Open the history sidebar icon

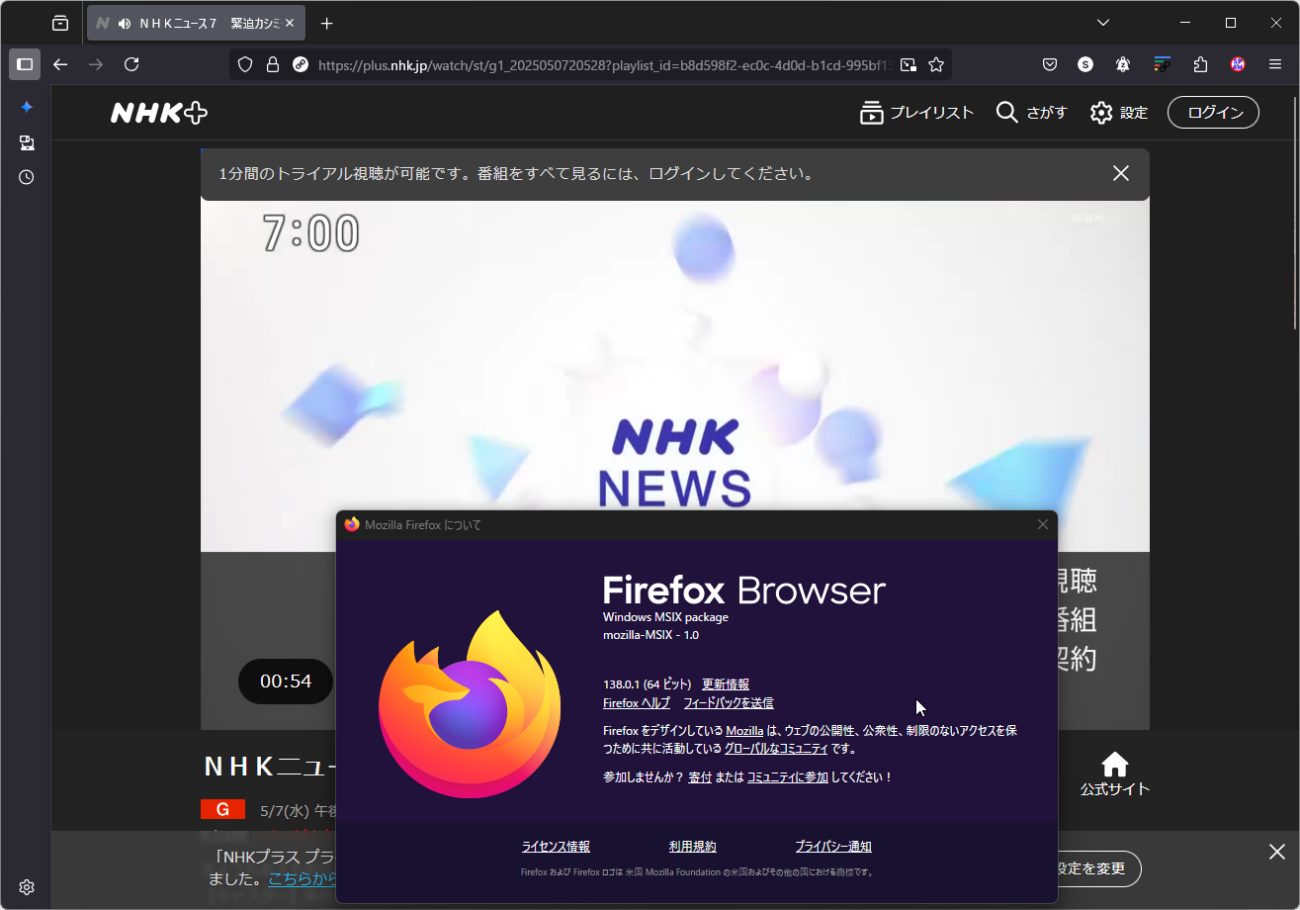pos(26,177)
